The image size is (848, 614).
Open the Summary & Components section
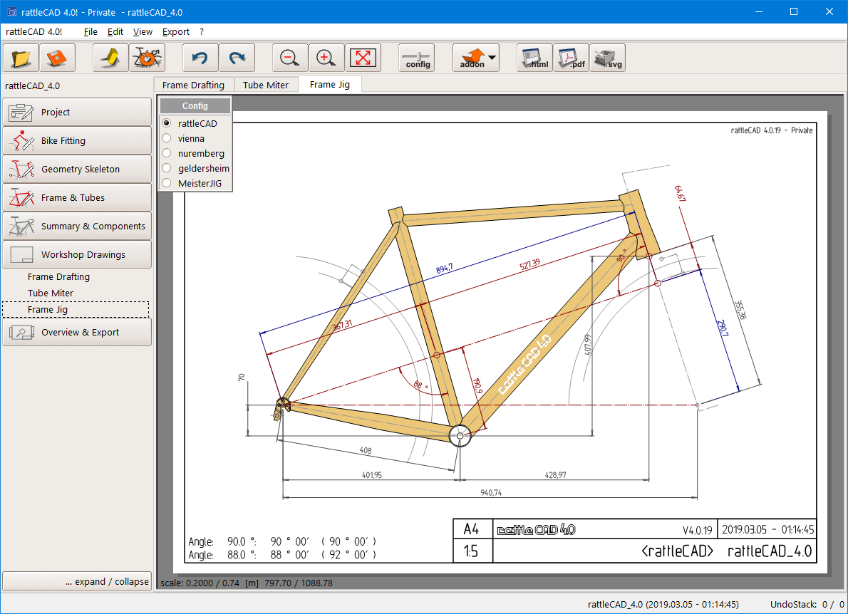tap(77, 226)
